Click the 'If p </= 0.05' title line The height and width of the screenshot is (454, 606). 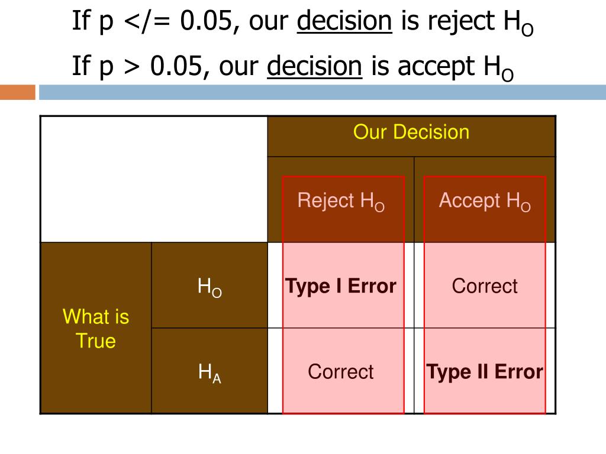click(x=302, y=22)
